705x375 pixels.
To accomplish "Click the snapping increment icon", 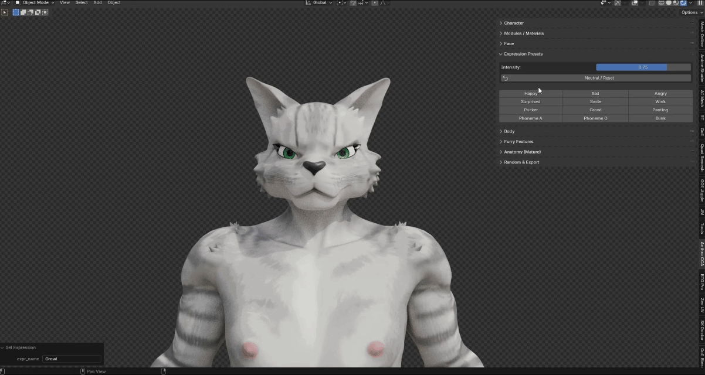I will pos(360,2).
